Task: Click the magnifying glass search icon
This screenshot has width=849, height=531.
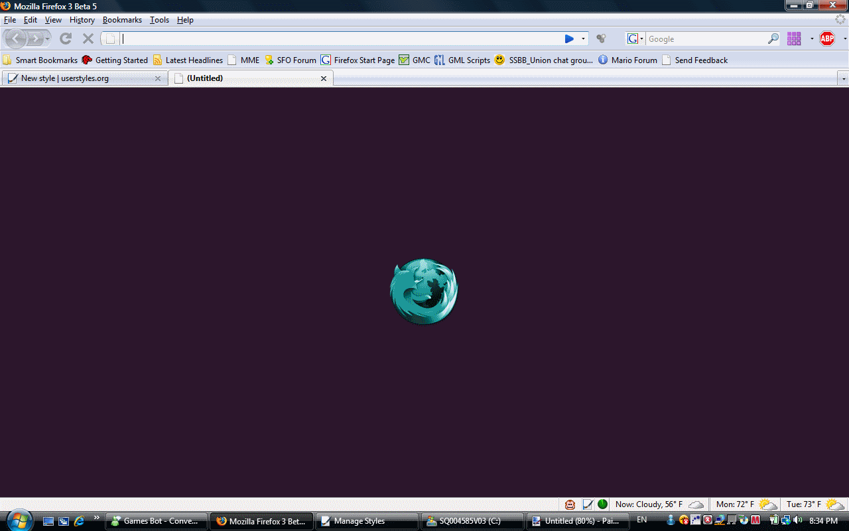Action: pyautogui.click(x=773, y=38)
